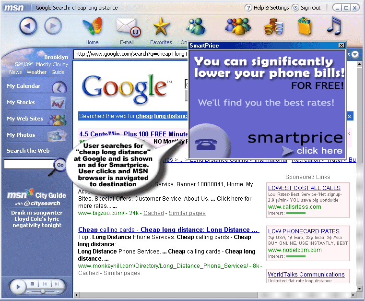Close the SmartPrice popup window
This screenshot has width=365, height=301.
pyautogui.click(x=341, y=45)
